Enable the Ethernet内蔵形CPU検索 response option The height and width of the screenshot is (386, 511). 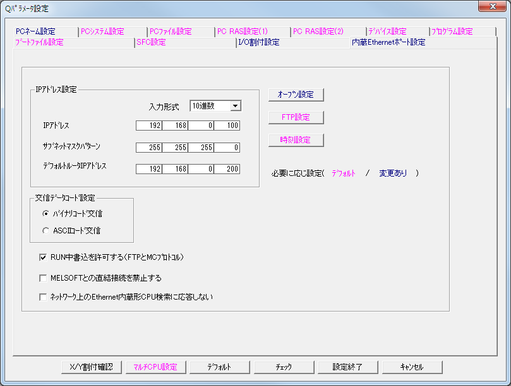(x=42, y=295)
